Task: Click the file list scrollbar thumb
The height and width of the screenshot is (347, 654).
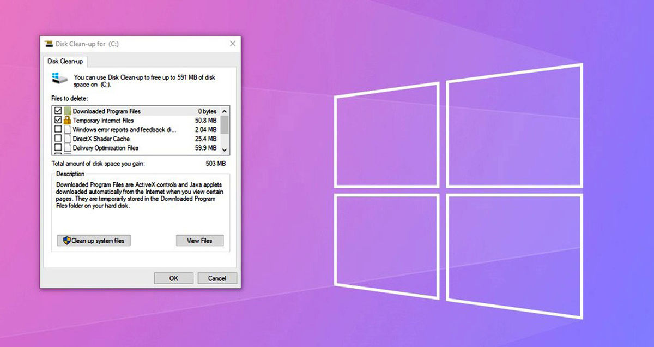Action: pyautogui.click(x=225, y=125)
